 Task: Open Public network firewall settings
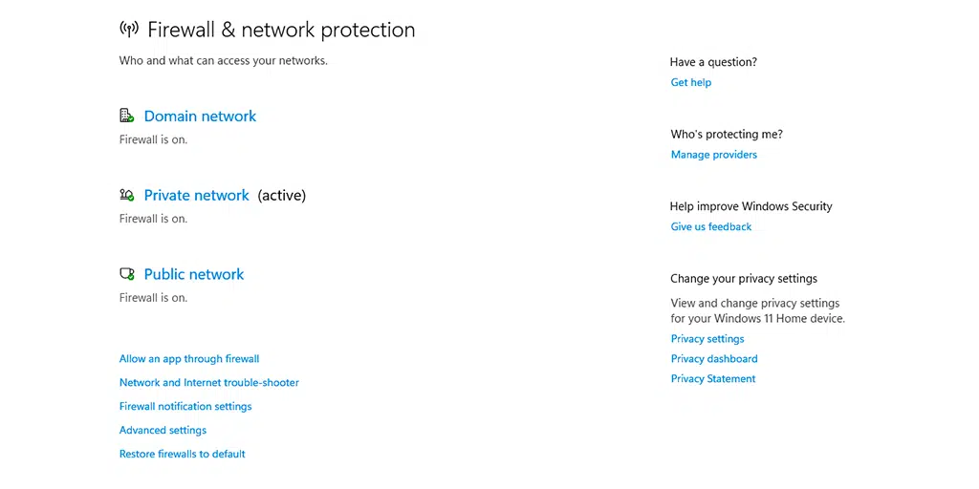point(194,274)
